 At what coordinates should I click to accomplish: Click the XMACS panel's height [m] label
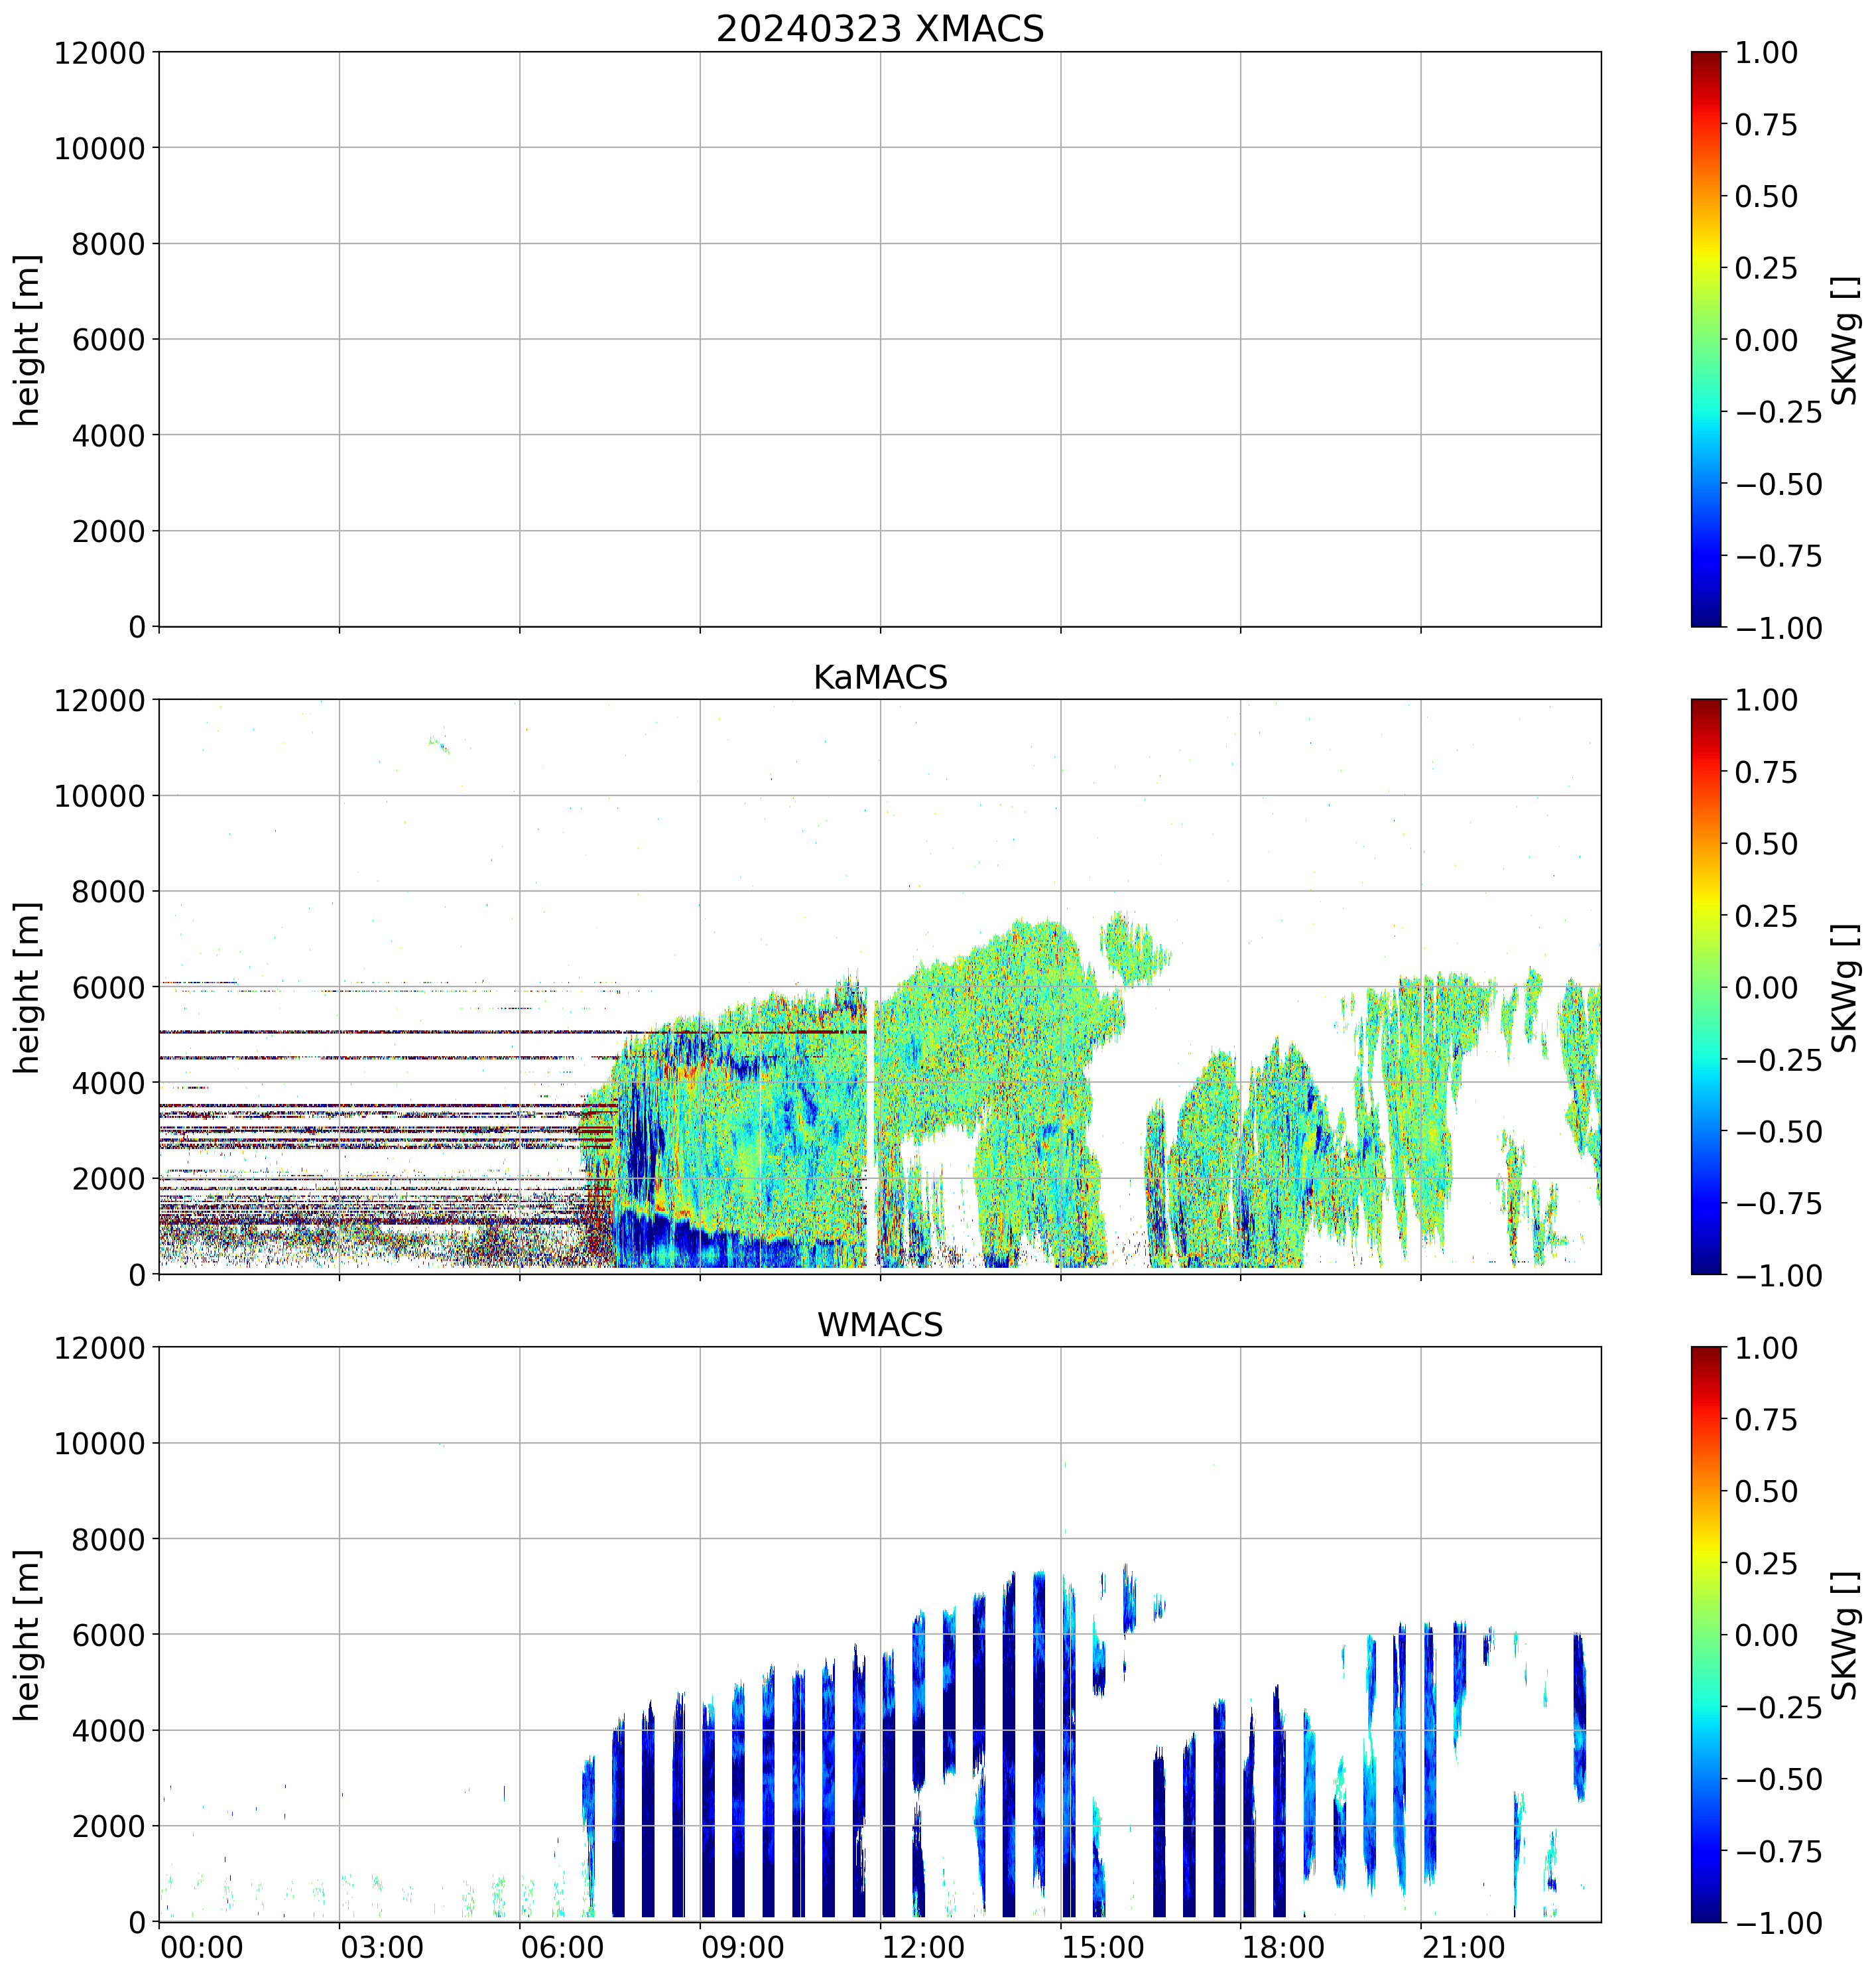click(27, 340)
